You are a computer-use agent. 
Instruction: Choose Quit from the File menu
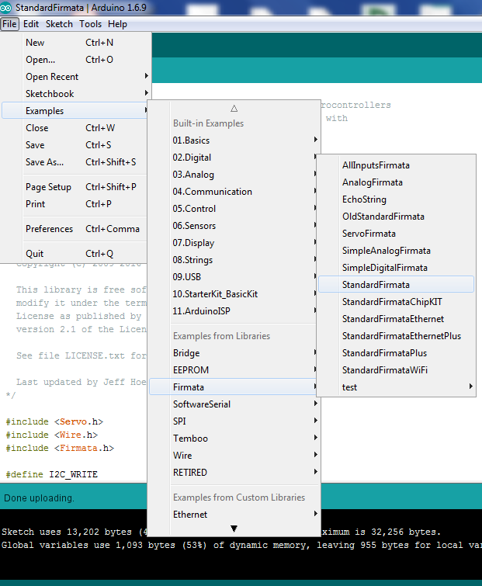coord(76,254)
